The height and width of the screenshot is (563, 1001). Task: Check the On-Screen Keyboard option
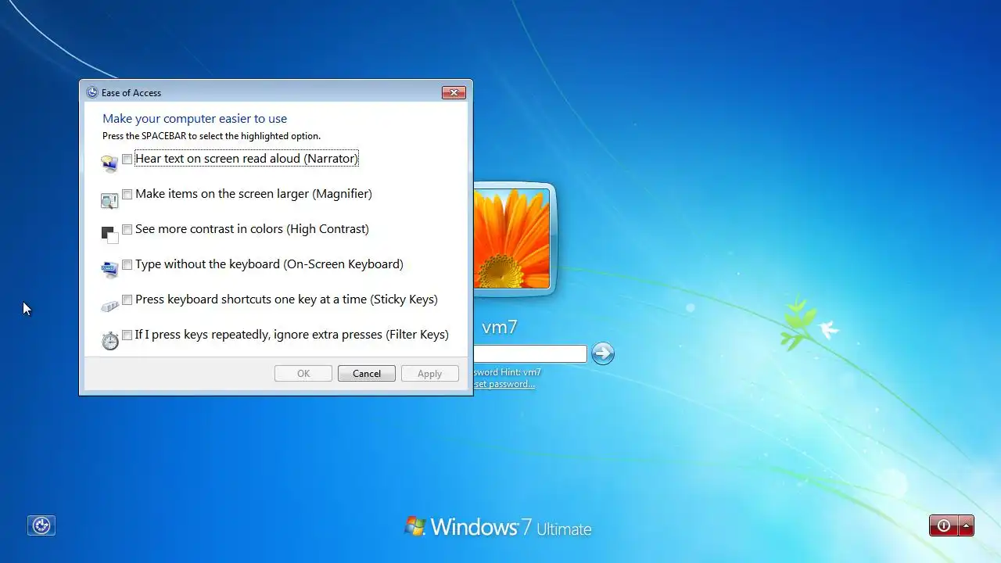tap(127, 264)
